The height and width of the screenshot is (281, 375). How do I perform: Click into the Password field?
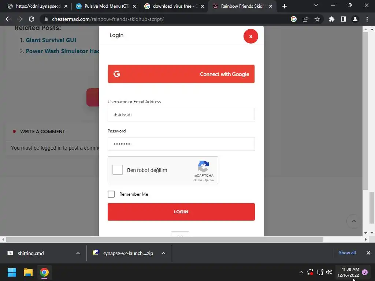click(x=181, y=144)
